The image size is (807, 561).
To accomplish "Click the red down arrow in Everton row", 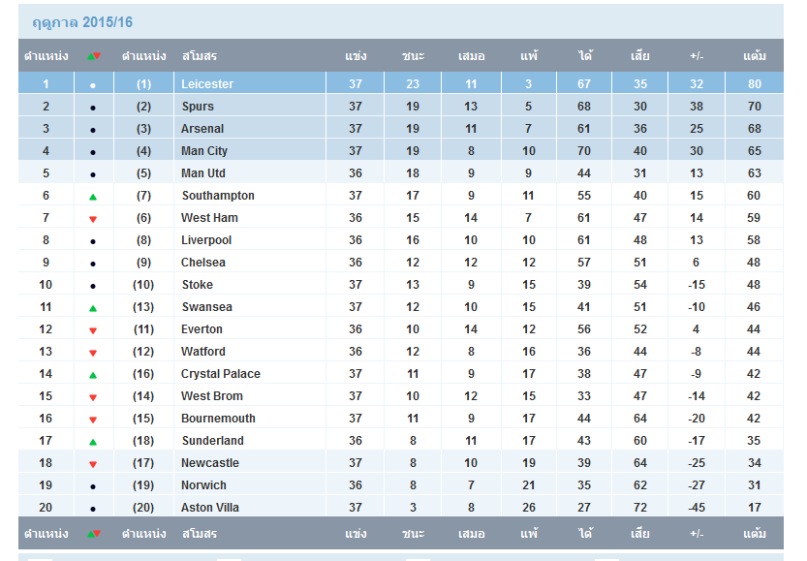I will 93,330.
